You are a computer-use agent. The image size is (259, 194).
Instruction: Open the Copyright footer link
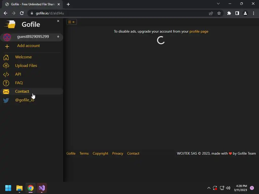[x=100, y=153]
